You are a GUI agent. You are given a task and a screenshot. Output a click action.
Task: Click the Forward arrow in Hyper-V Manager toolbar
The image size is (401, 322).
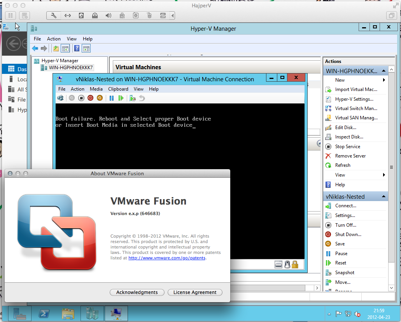(x=44, y=48)
